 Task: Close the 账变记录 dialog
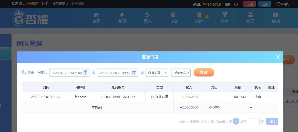[x=278, y=57]
